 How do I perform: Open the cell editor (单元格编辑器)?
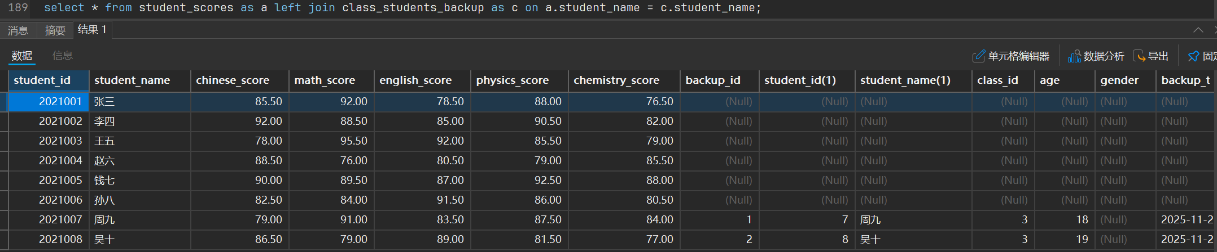click(1010, 56)
